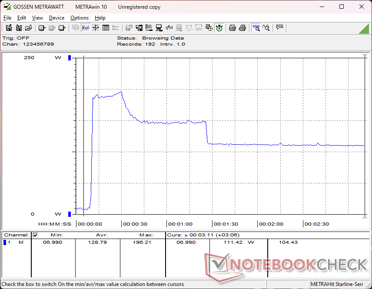This screenshot has height=289, width=372.
Task: Select the XY crosshair plot view icon
Action: [96, 28]
